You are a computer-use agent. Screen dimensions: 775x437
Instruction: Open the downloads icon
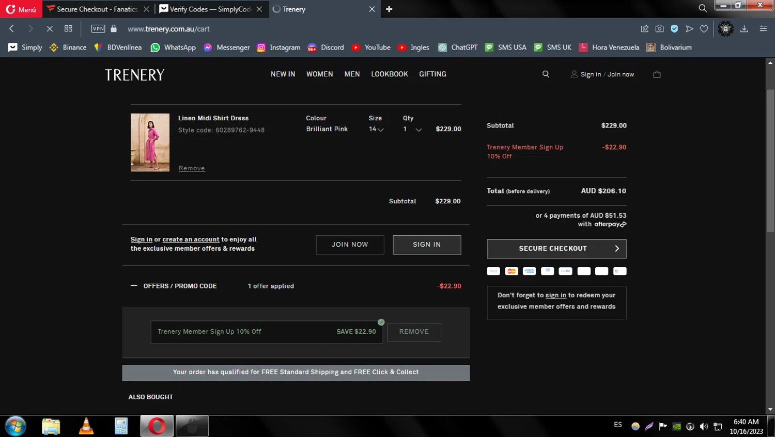point(744,29)
